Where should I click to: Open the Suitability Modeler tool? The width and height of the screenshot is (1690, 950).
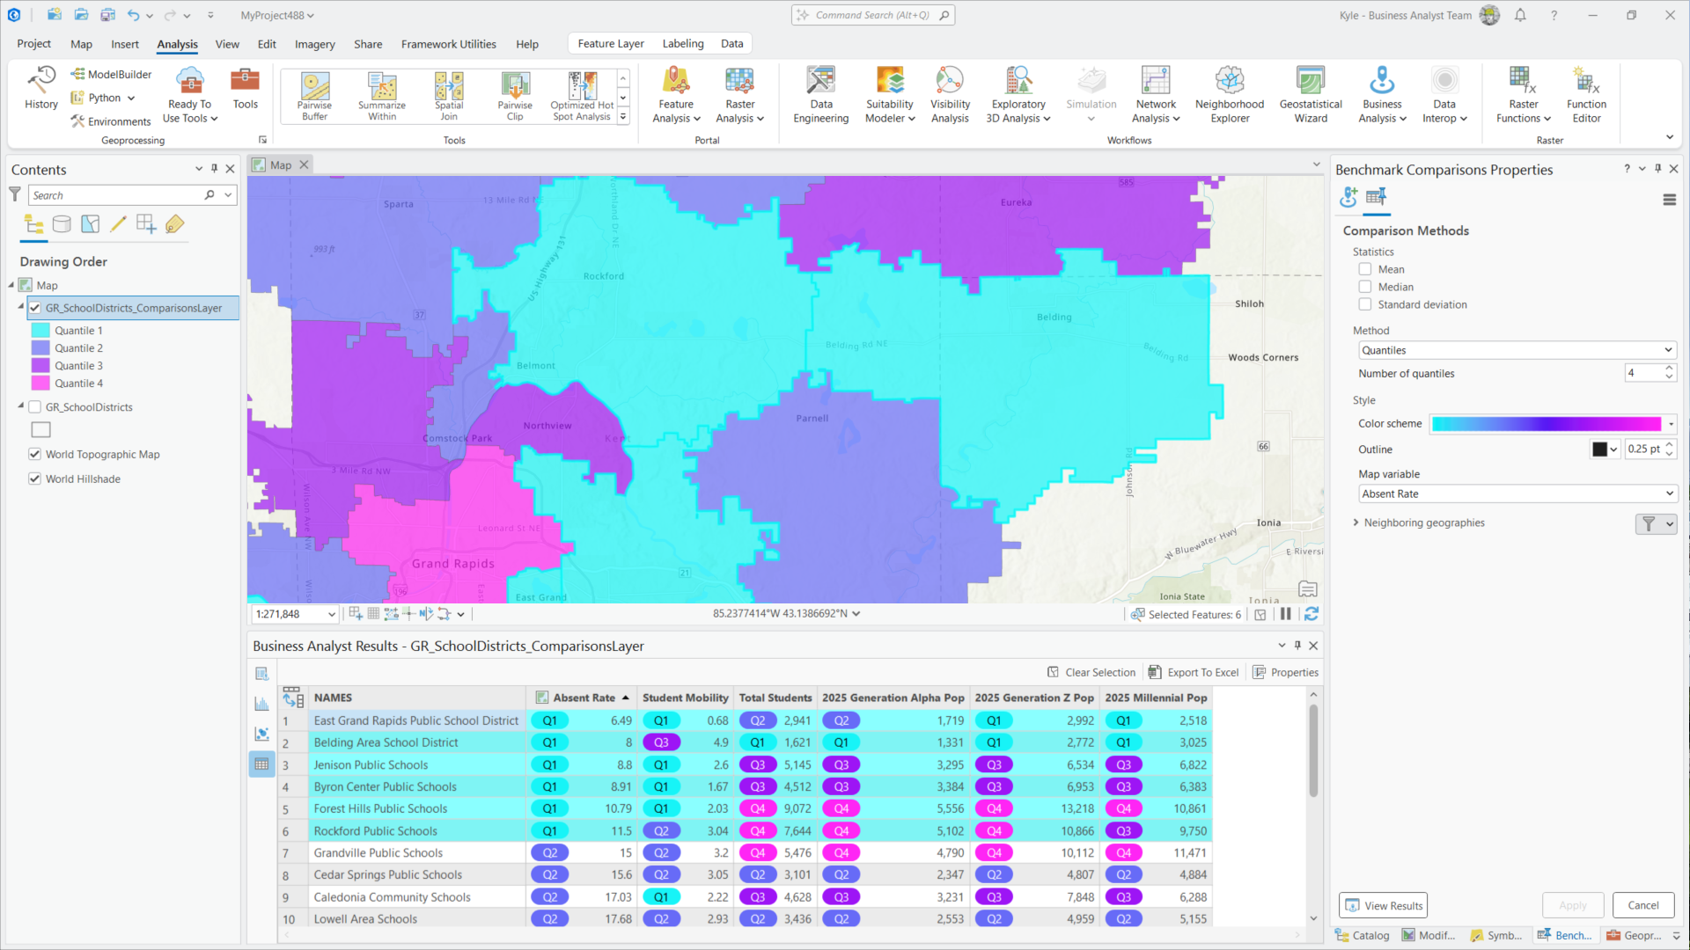(890, 95)
